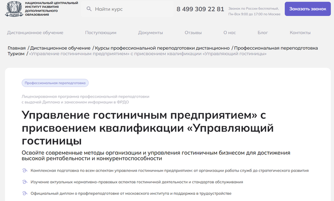Viewport: 334px width, 201px height.
Task: Click the bullet icon beside нормативно-правовых аспектов
Action: coord(24,182)
